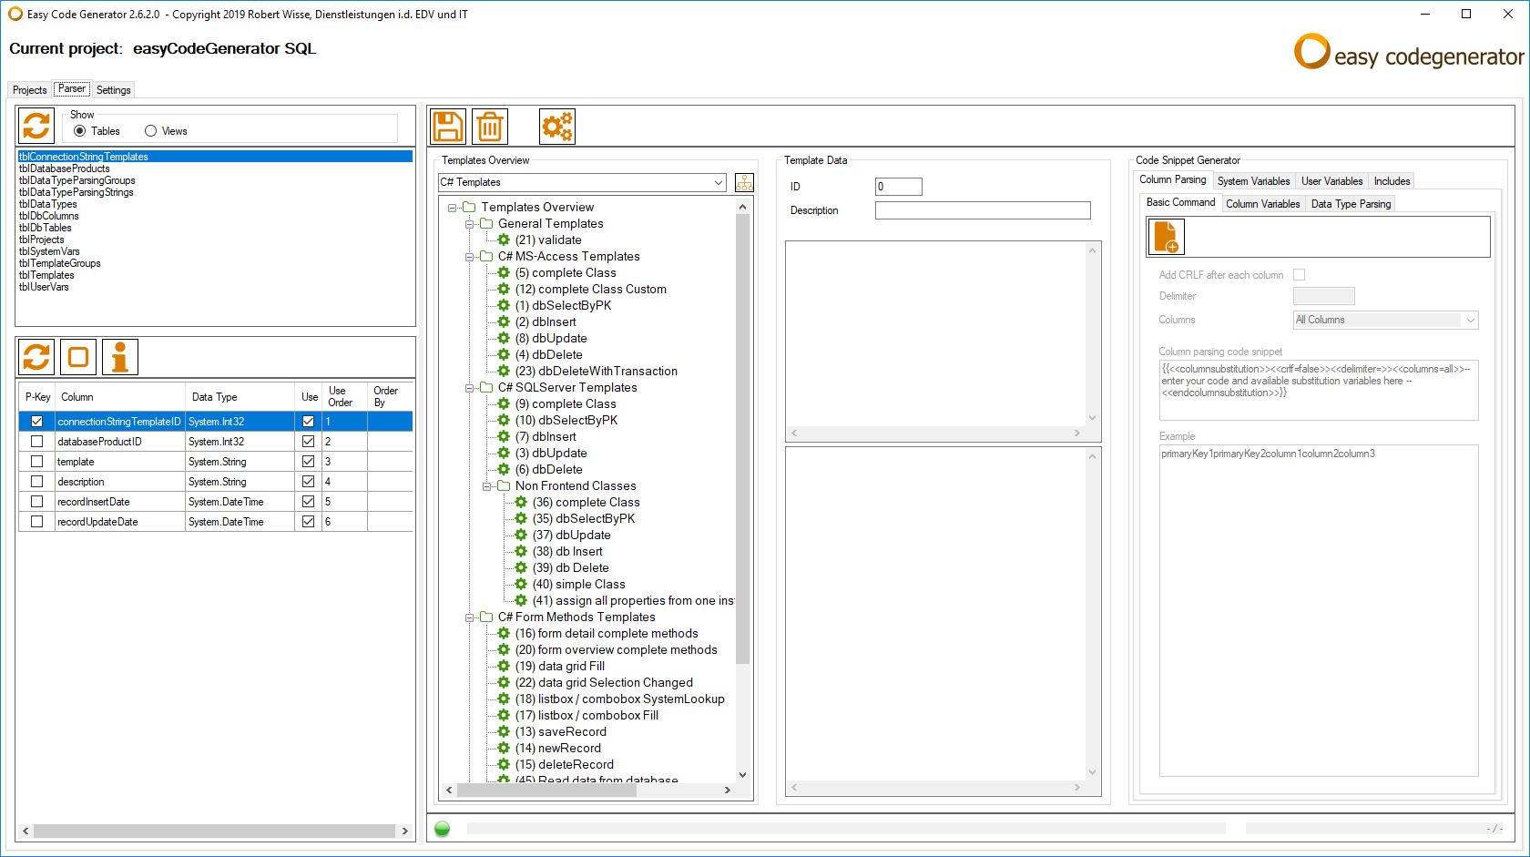1530x857 pixels.
Task: Click the add snippet document icon
Action: coord(1166,237)
